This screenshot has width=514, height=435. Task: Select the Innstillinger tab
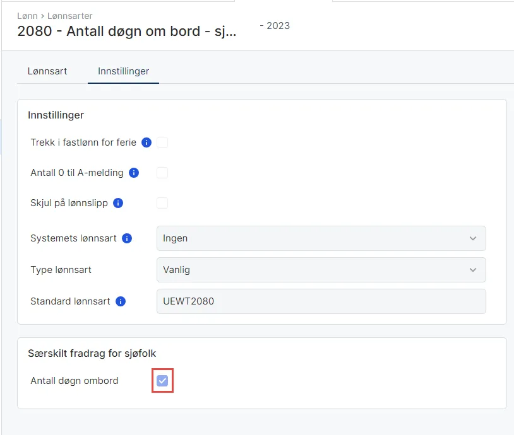(x=123, y=71)
